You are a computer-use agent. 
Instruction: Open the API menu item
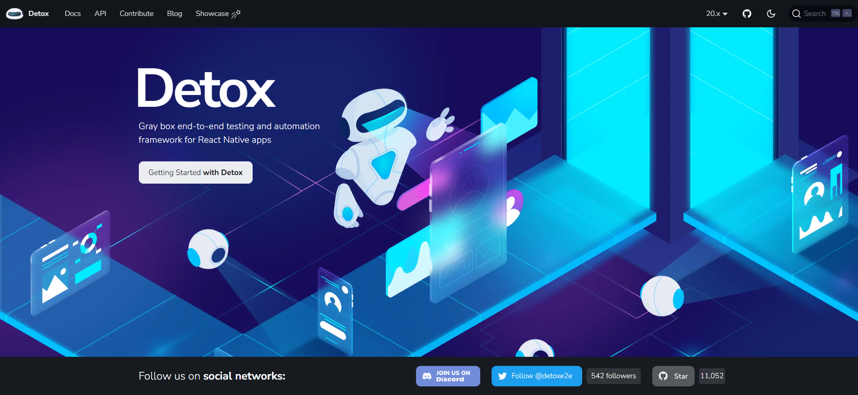(100, 14)
